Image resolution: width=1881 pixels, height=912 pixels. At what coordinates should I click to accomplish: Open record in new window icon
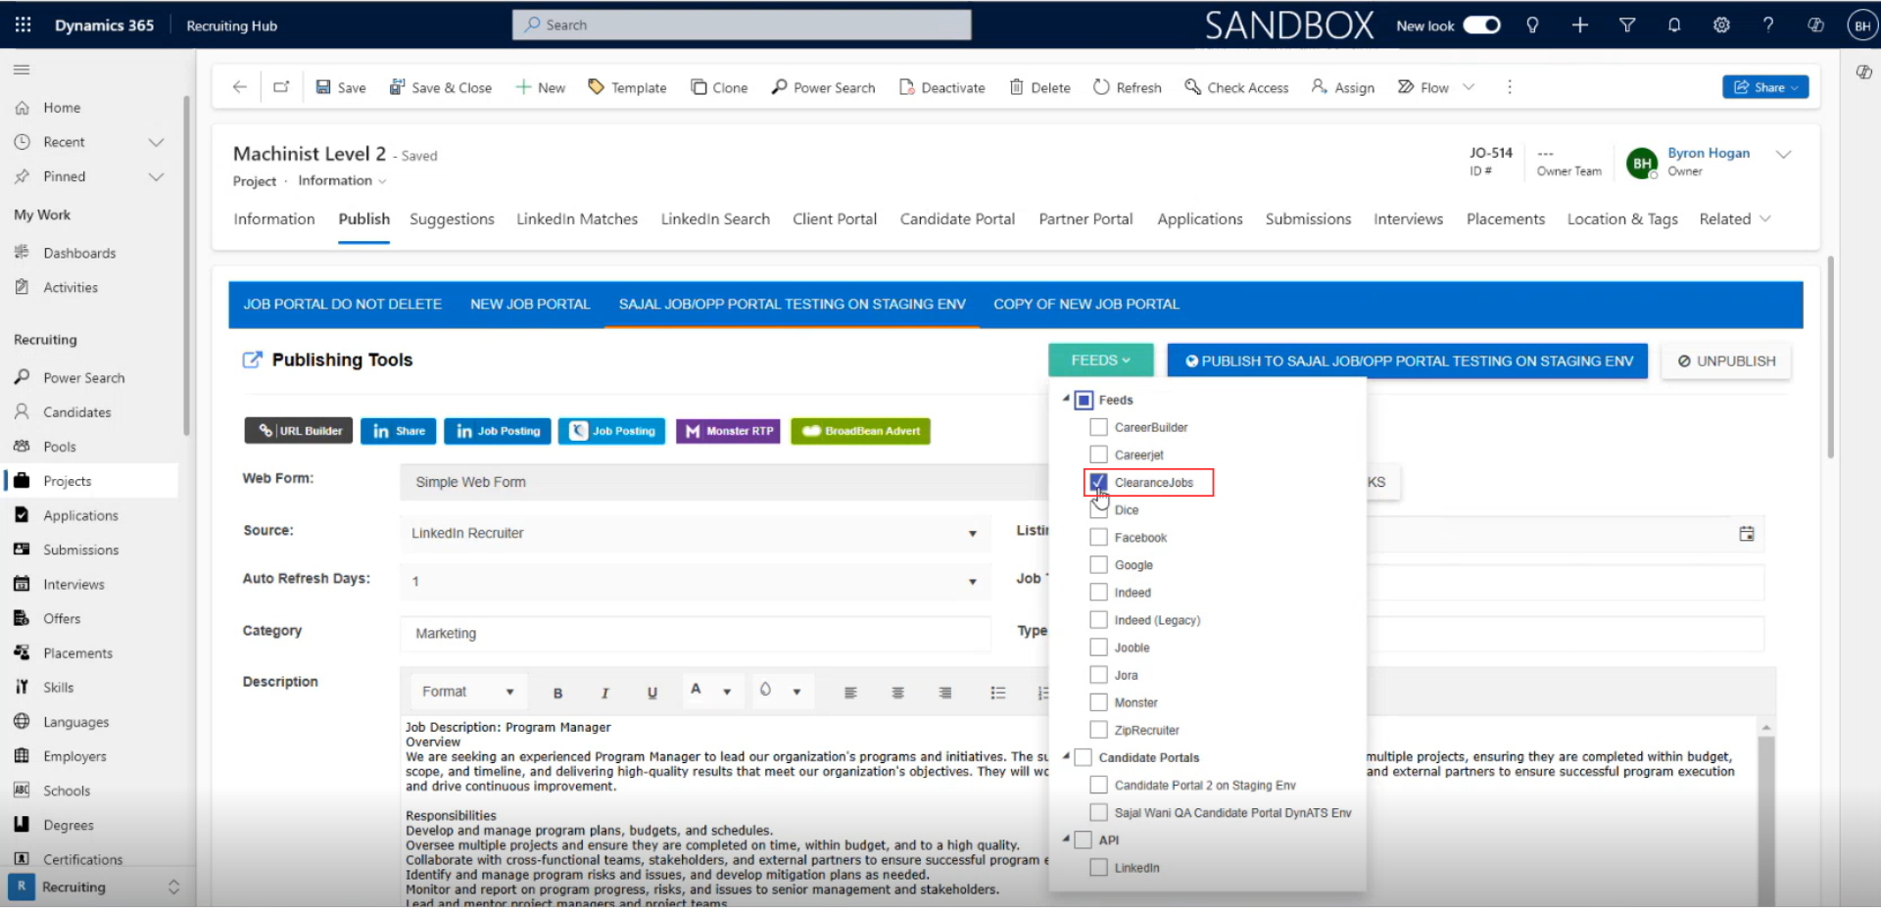[281, 87]
